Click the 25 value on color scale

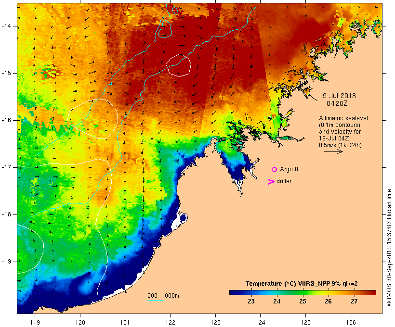303,302
